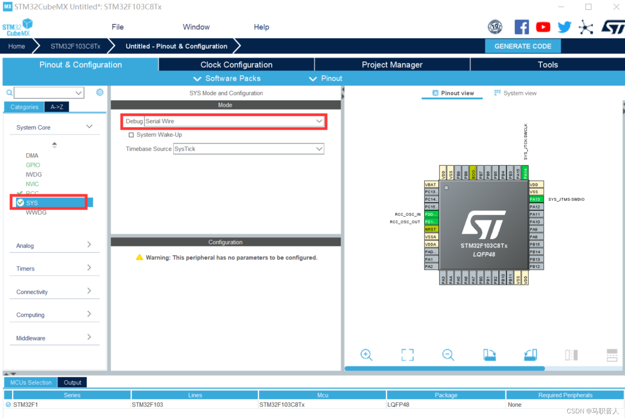Select the NRST pin on the chip
This screenshot has height=418, width=625.
coord(431,229)
